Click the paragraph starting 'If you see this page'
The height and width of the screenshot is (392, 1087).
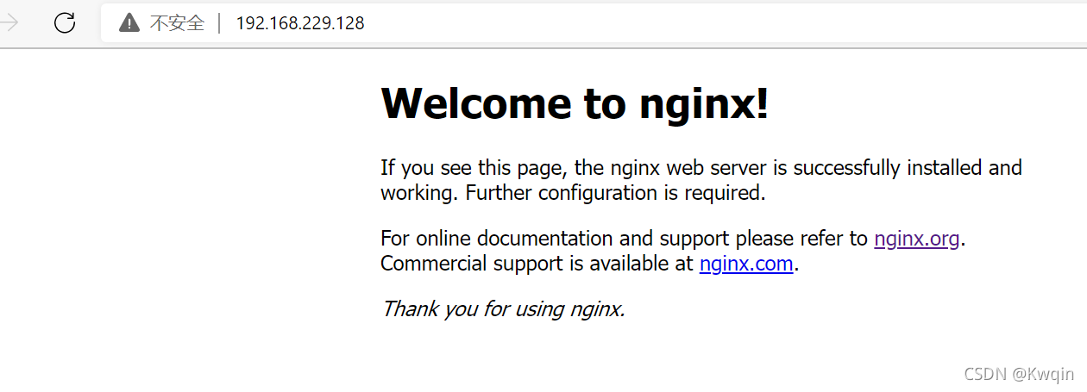(x=701, y=180)
